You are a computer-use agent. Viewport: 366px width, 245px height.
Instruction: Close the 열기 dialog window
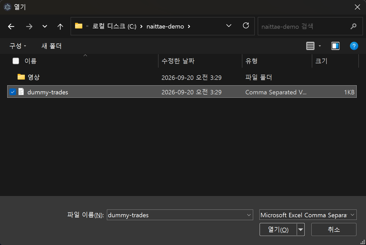tap(357, 7)
